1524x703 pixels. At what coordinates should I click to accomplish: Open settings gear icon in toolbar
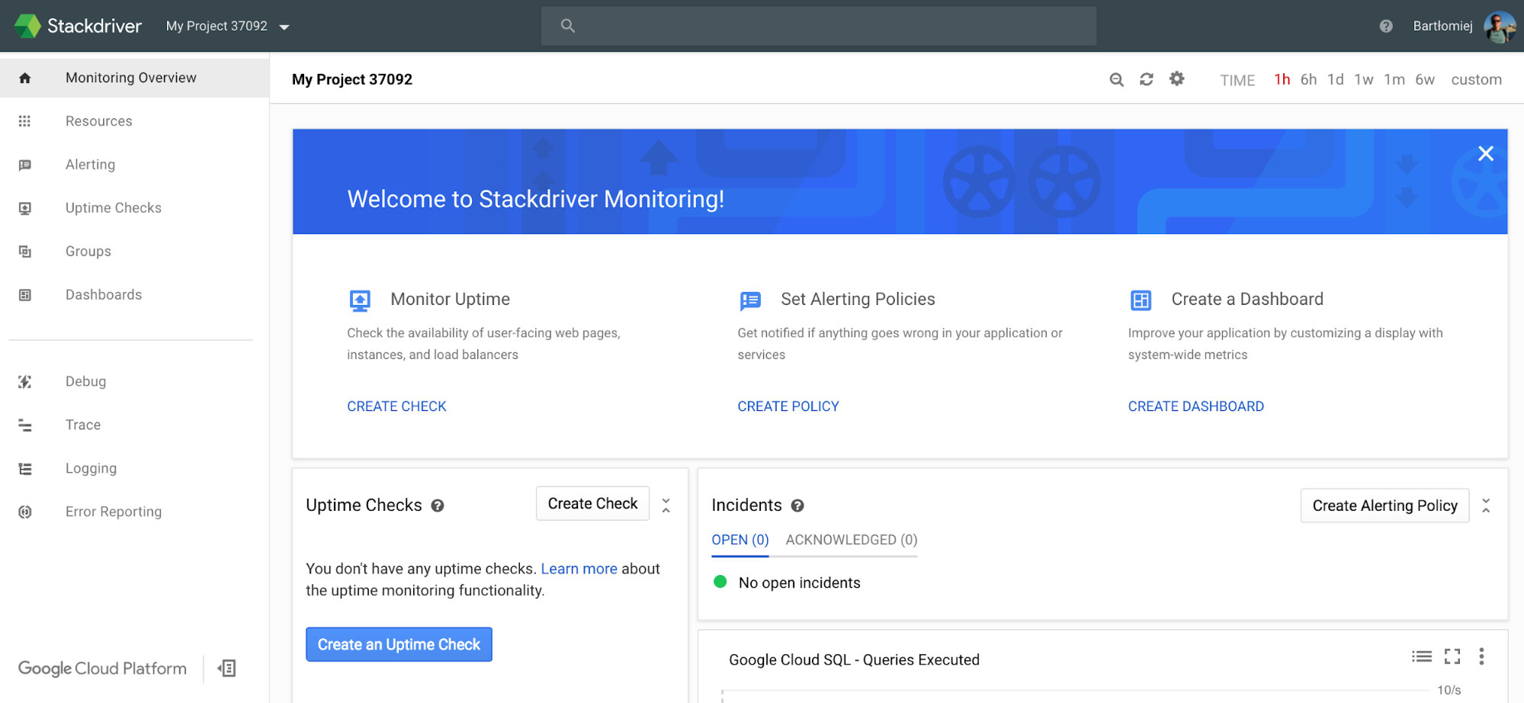pos(1176,79)
